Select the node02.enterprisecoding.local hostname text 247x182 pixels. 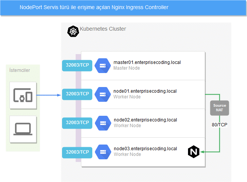(145, 120)
